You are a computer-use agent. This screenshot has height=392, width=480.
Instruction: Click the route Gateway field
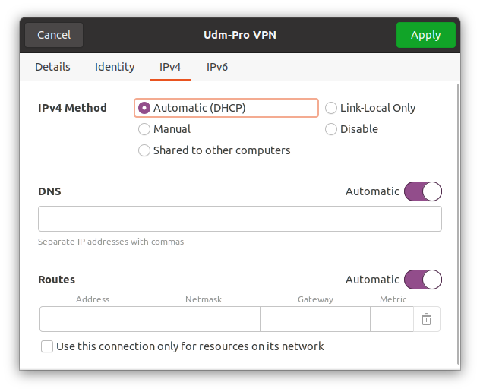tap(314, 320)
